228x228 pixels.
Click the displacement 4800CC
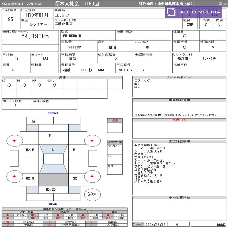coord(75,47)
